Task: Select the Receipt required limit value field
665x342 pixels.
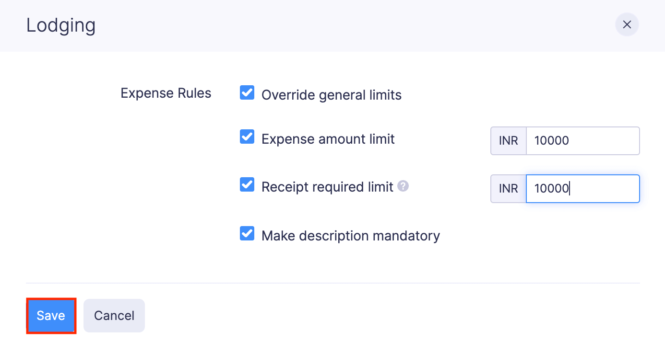Action: [x=582, y=188]
